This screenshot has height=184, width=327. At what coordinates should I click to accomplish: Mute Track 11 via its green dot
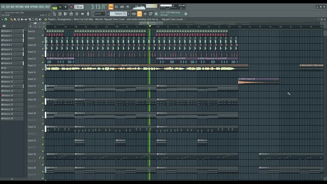43,55
